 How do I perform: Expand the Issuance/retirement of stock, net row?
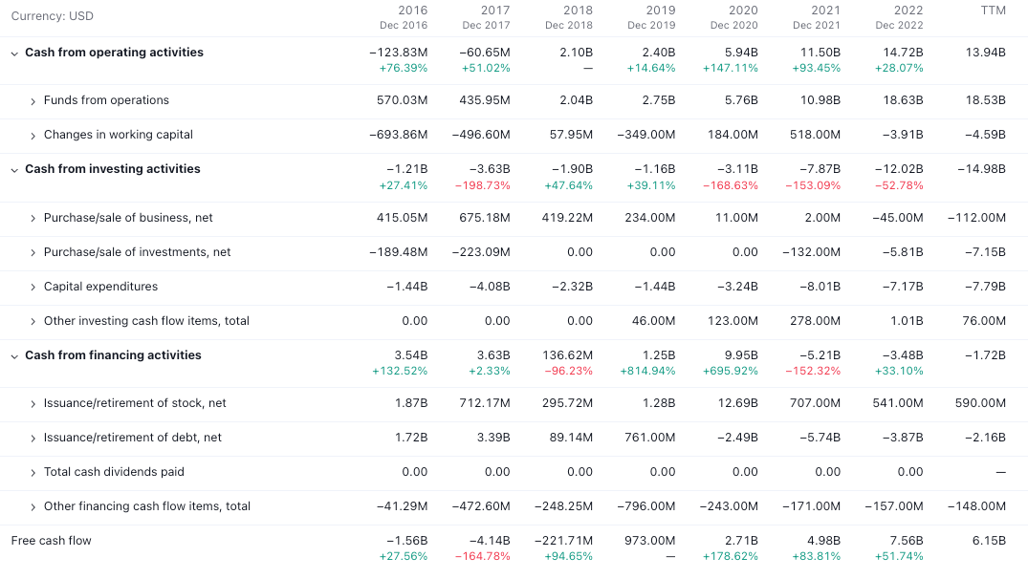[33, 403]
